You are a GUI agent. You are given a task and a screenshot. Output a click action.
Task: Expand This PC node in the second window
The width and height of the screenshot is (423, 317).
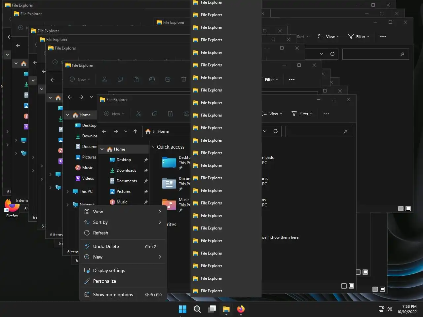(x=68, y=192)
